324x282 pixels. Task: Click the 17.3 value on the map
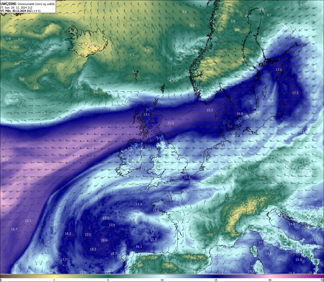pos(295,93)
